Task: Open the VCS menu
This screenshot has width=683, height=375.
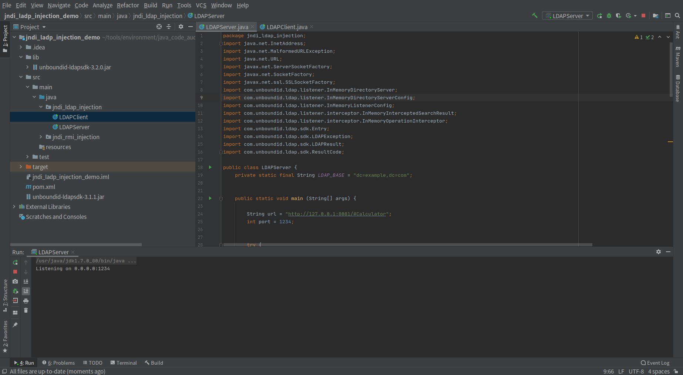Action: 201,5
